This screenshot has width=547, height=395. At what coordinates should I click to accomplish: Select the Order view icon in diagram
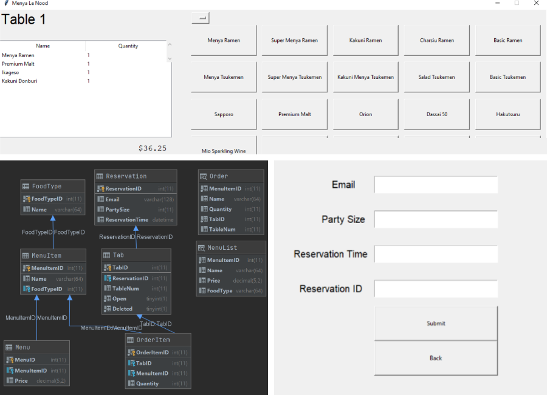204,176
